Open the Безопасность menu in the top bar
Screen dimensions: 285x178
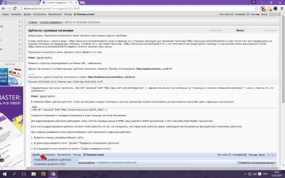(55, 14)
